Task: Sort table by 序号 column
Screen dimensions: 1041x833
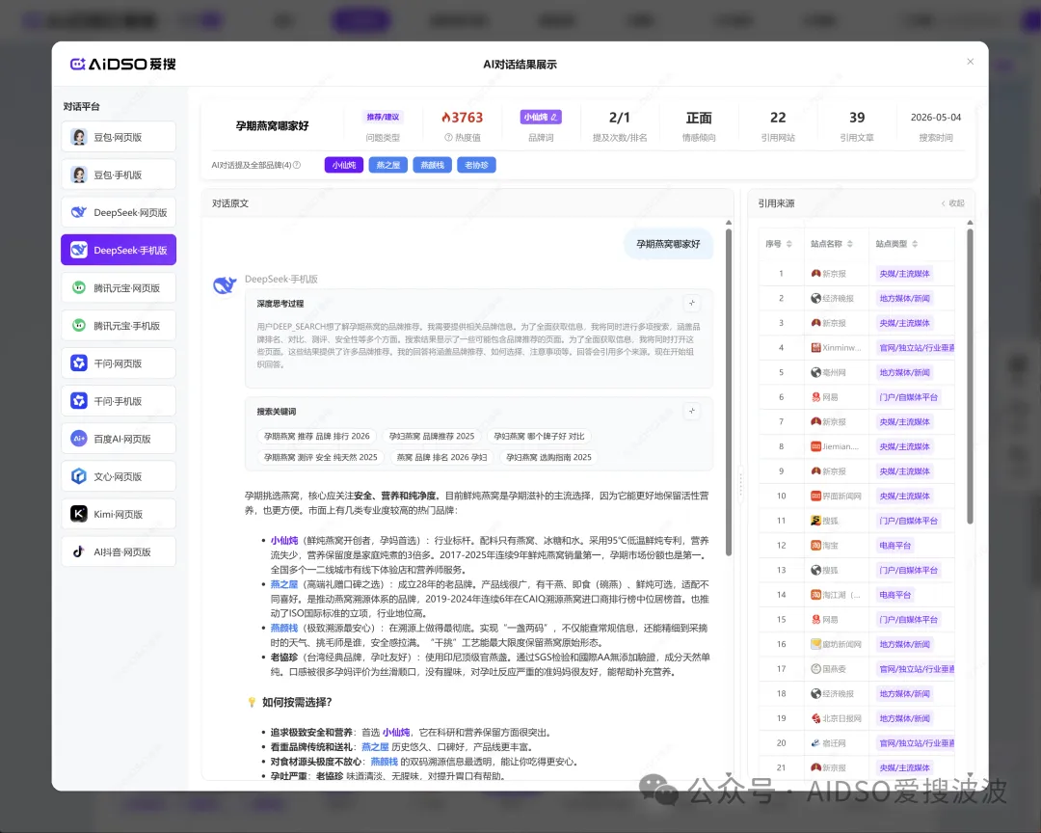Action: click(788, 244)
